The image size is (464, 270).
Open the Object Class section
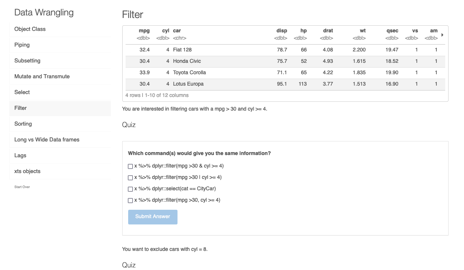click(x=29, y=29)
